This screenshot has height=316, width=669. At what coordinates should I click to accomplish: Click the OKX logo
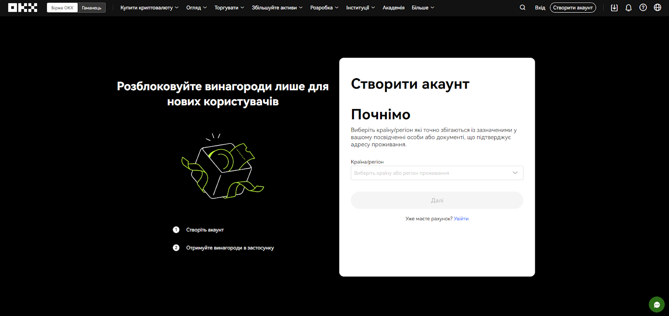23,8
